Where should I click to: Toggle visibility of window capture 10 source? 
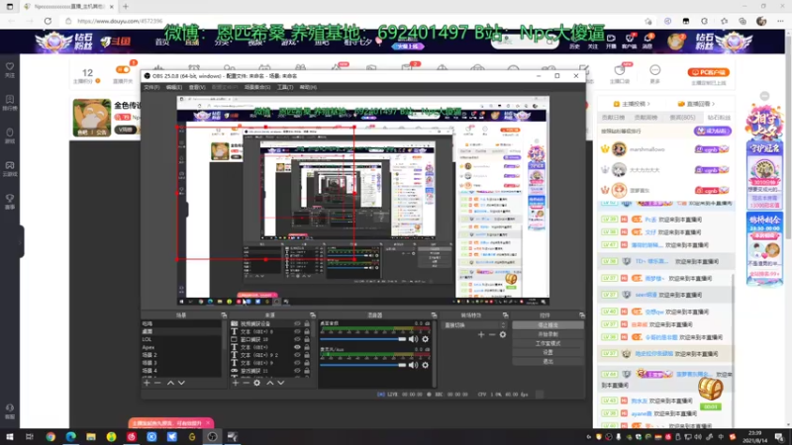(x=298, y=339)
